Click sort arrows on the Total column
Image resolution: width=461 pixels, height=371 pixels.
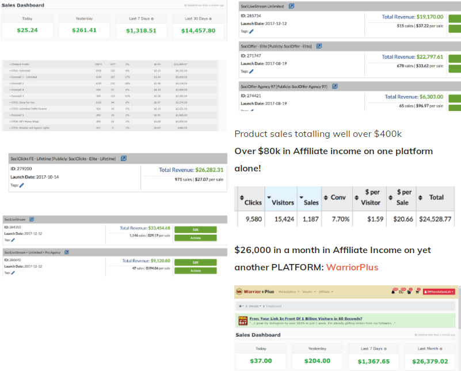point(421,198)
